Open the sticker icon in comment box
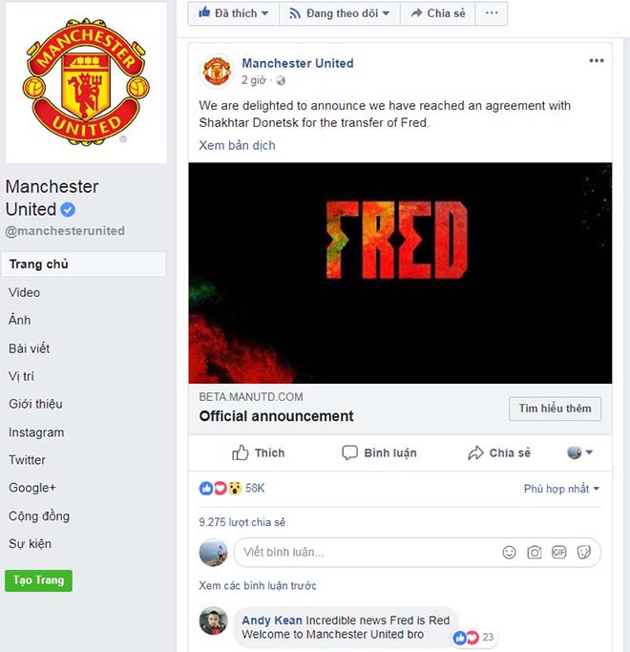 click(x=584, y=552)
